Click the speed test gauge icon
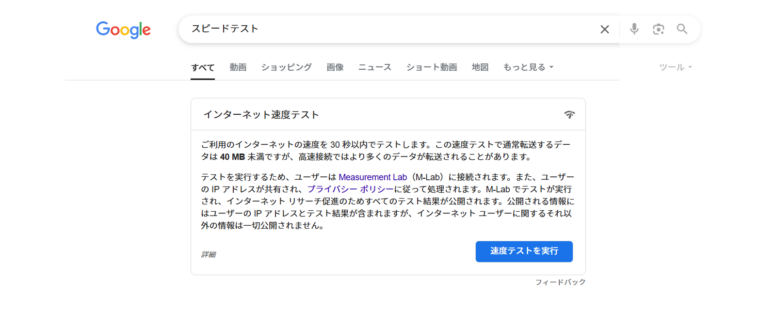 pyautogui.click(x=569, y=115)
